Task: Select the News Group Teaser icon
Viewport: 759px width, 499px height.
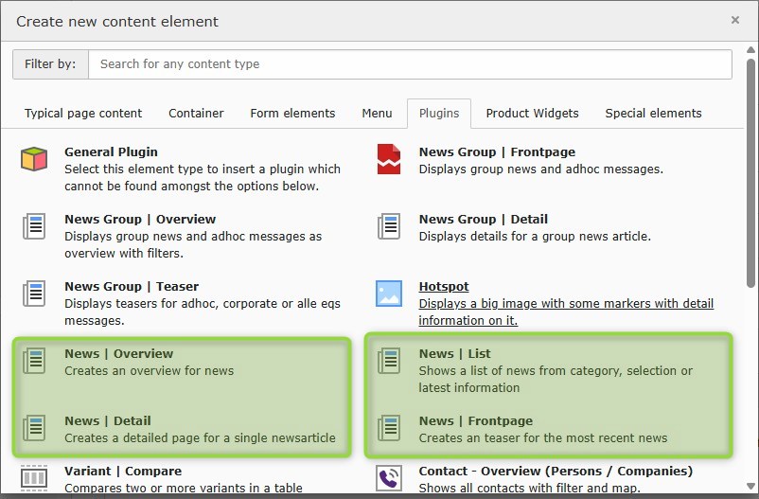Action: pos(34,294)
